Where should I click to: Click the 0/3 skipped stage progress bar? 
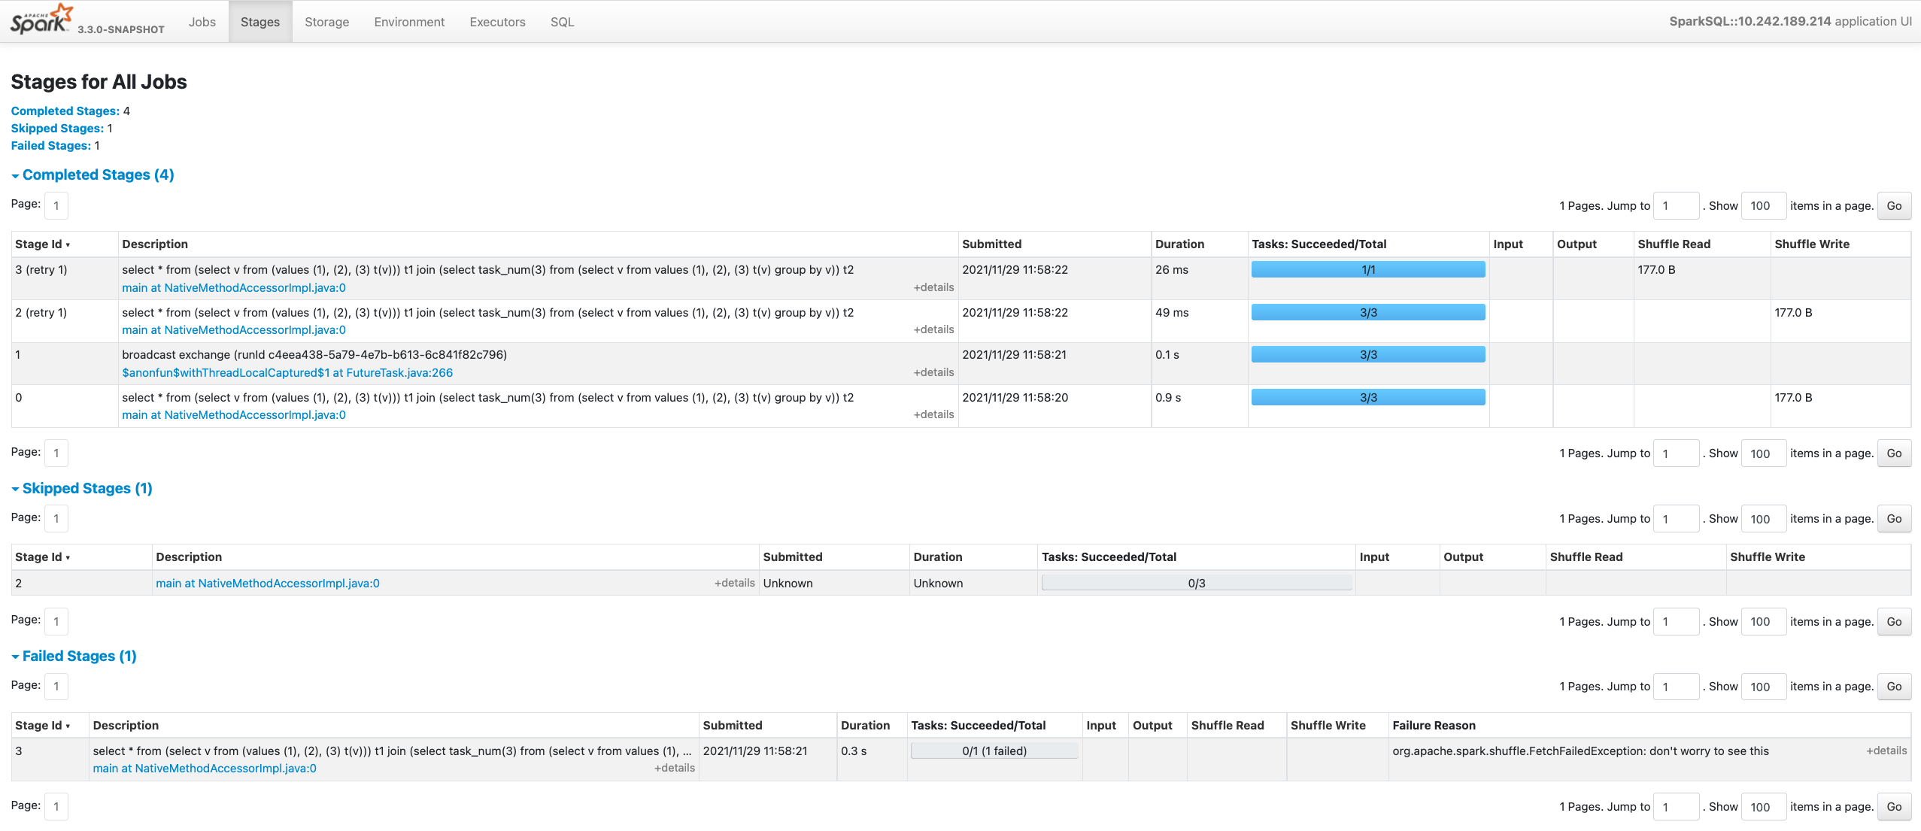(x=1196, y=583)
